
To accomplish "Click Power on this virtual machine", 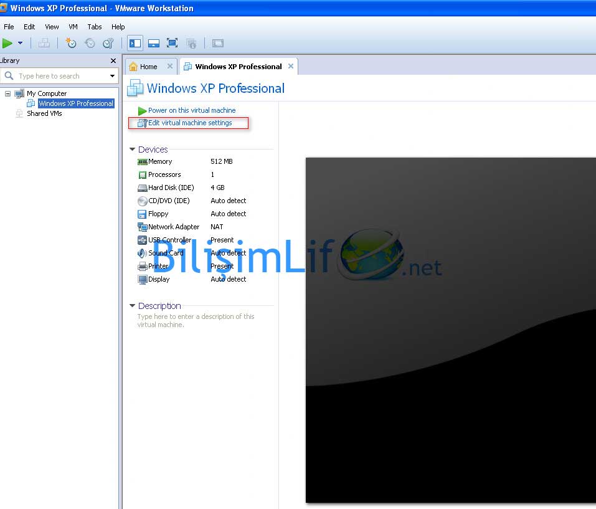I will (191, 110).
